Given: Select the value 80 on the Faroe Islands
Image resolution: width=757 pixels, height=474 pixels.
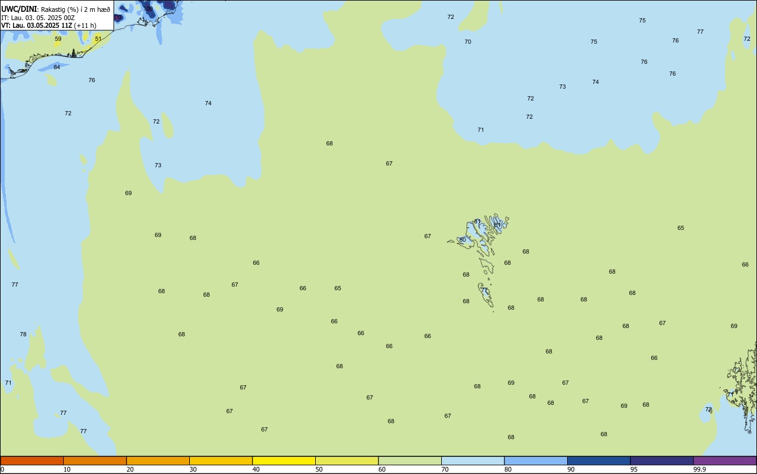Looking at the screenshot, I should coord(462,239).
